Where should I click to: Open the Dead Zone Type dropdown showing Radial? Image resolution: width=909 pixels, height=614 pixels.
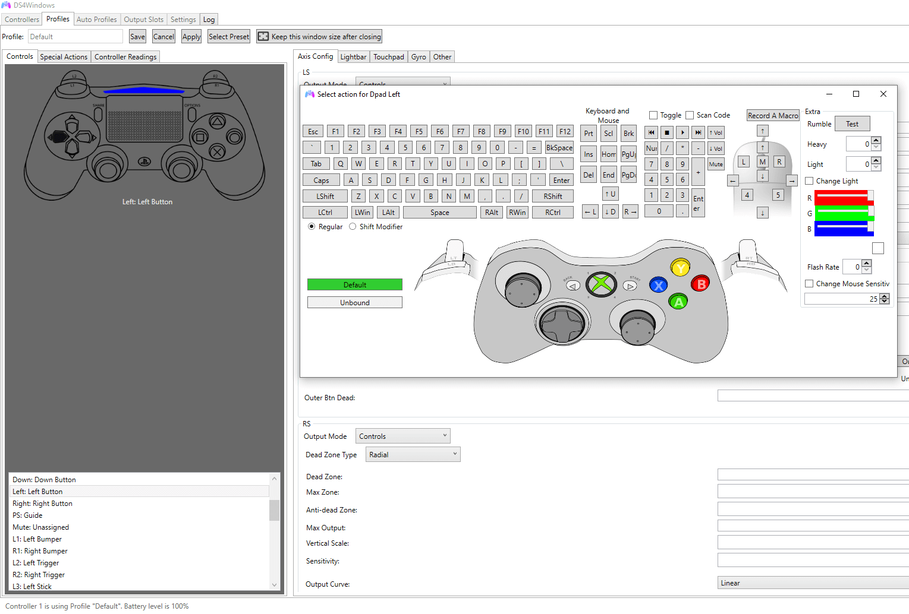coord(413,454)
